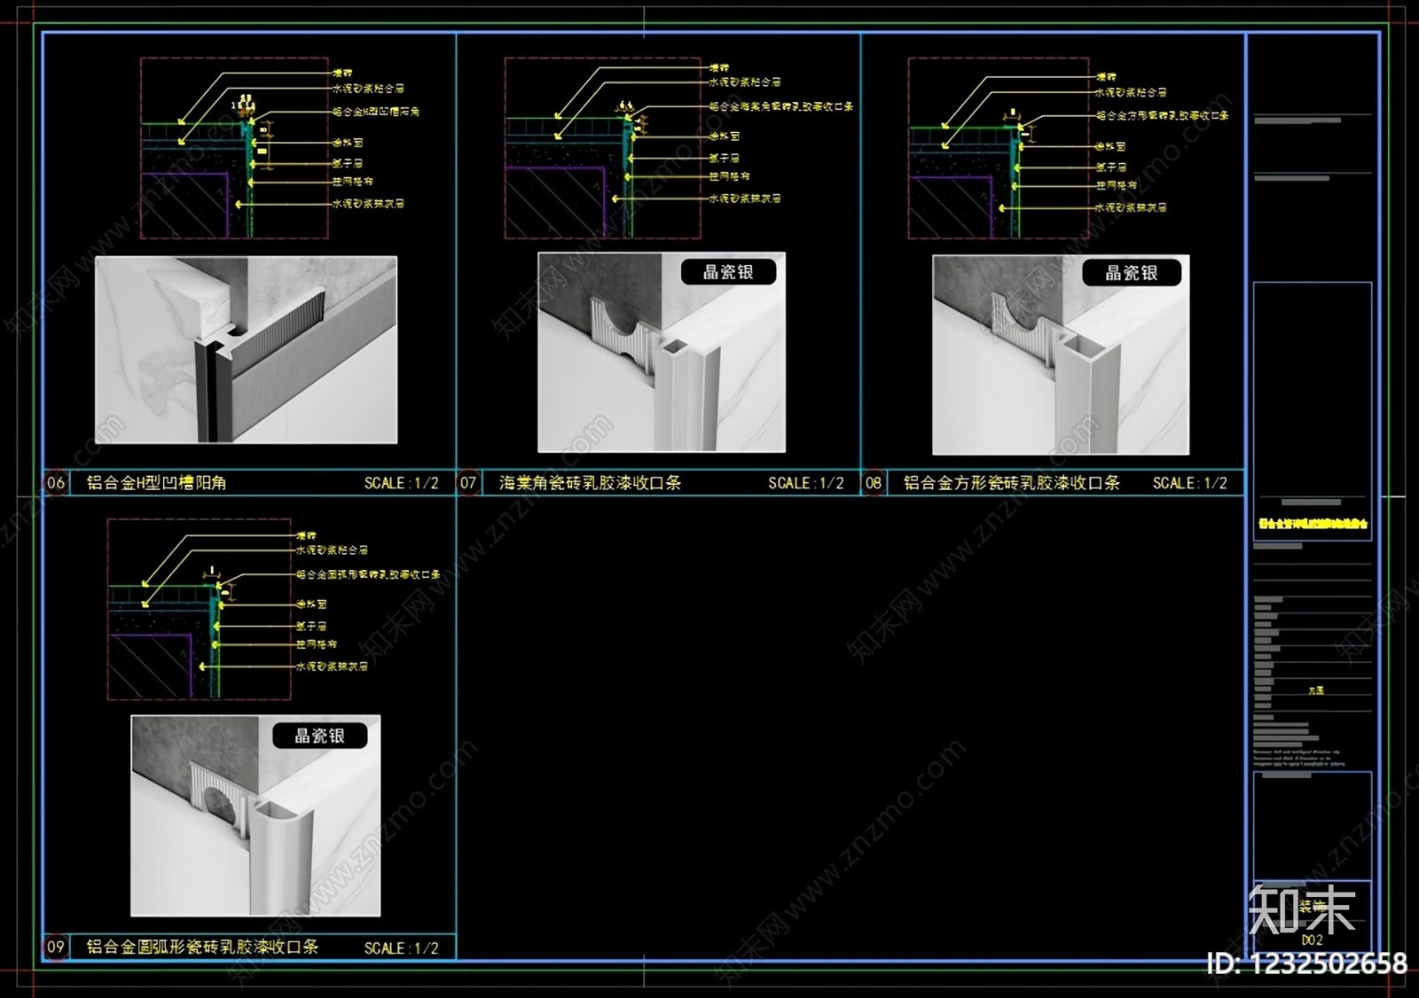The width and height of the screenshot is (1419, 998).
Task: Click the '水泥砂浆粘合层' annotation in detail 07
Action: [x=745, y=82]
